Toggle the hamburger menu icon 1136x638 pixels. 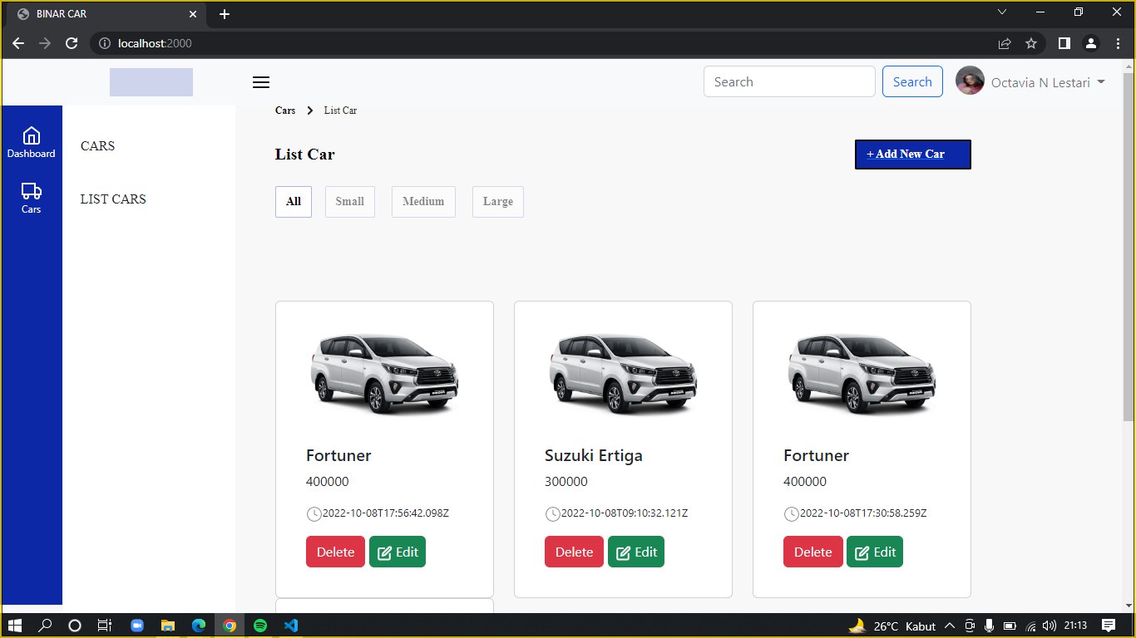point(260,81)
